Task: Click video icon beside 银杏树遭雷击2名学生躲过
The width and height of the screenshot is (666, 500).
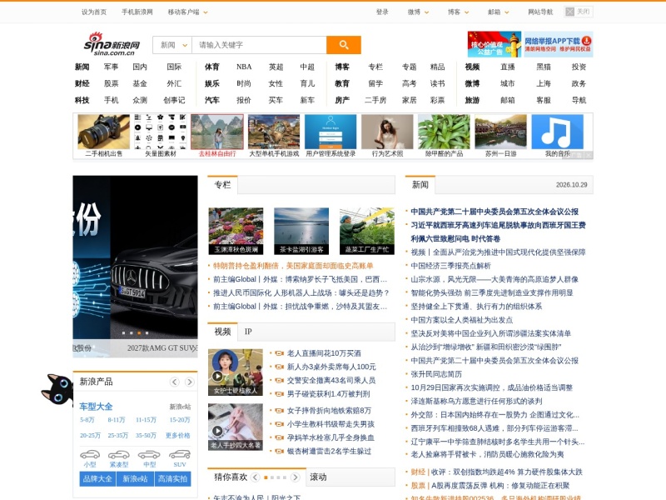Action: point(280,452)
